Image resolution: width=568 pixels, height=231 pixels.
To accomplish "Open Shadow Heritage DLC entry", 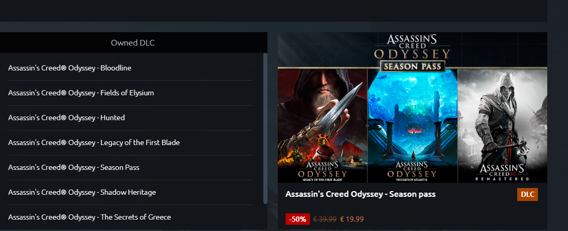I will 131,192.
